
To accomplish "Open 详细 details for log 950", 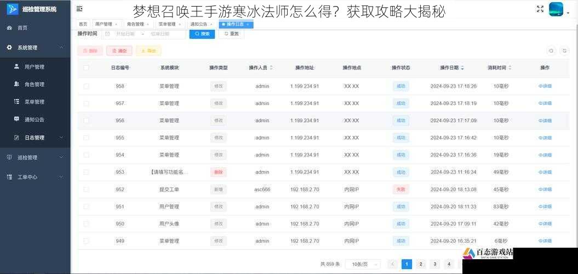I will coord(545,224).
